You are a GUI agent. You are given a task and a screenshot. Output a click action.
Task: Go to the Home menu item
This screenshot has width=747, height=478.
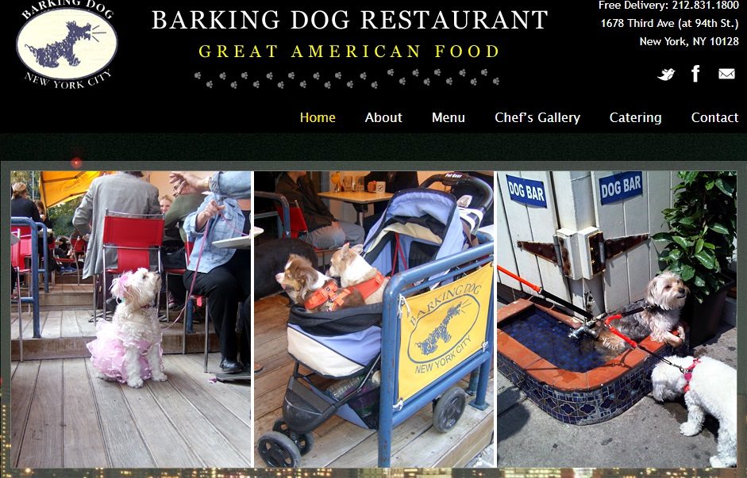(318, 117)
